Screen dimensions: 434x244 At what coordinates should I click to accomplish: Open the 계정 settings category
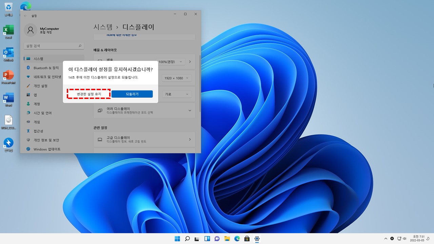[54, 104]
